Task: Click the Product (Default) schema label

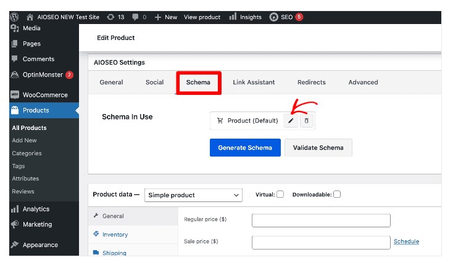Action: tap(252, 121)
